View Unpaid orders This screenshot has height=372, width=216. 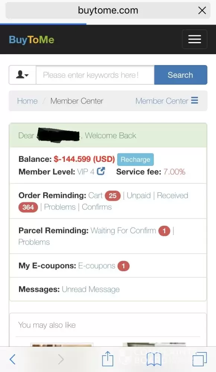[x=139, y=196]
